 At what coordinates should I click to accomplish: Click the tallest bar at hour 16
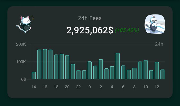[45, 64]
